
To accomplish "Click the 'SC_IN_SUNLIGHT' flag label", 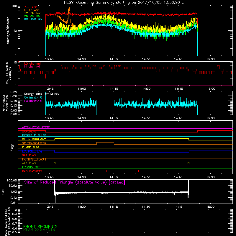I will tap(34, 139).
